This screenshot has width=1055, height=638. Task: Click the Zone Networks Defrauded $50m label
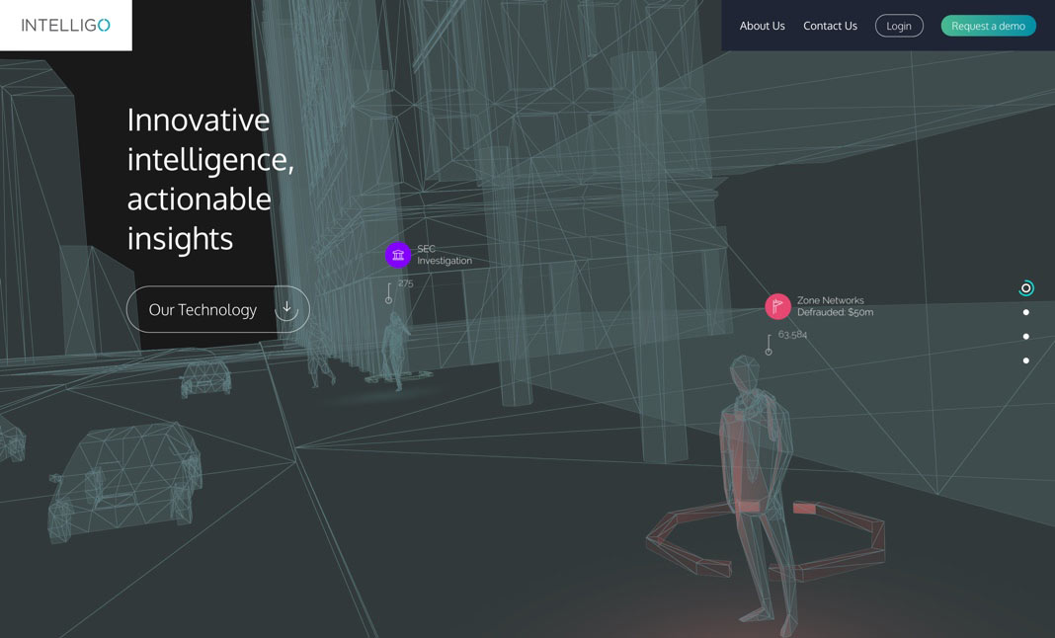[x=835, y=306]
